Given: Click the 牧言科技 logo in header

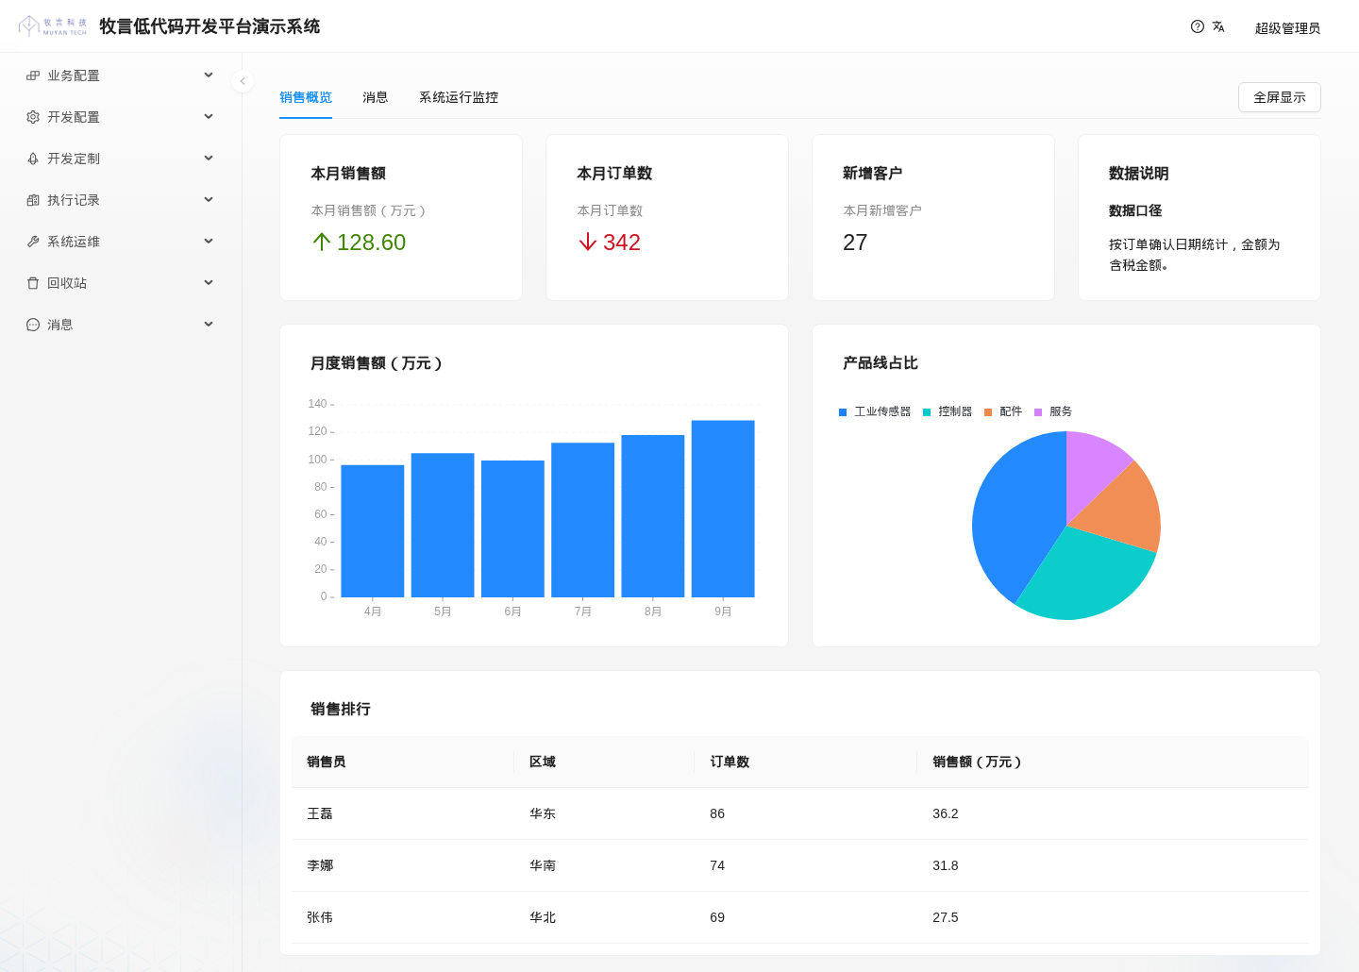Looking at the screenshot, I should tap(53, 26).
